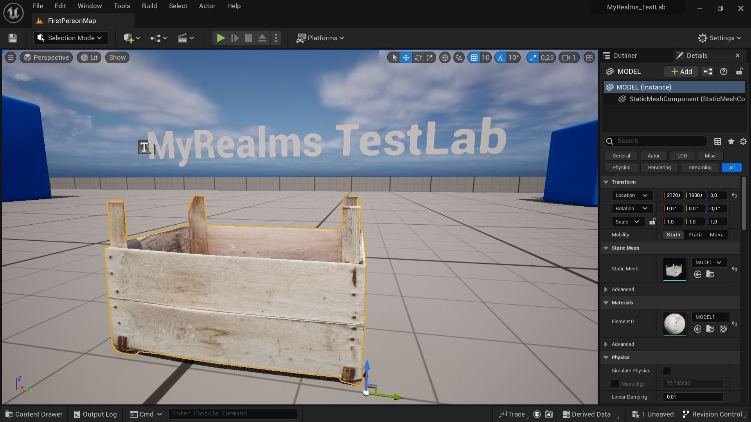Activate the Select objects cursor tool
751x422 pixels.
tap(394, 58)
